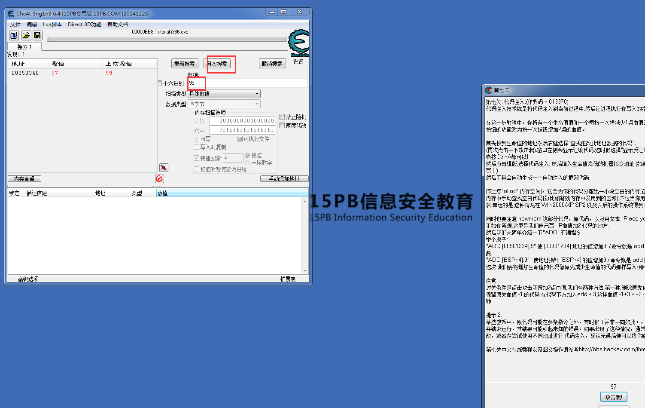Screen dimensions: 645x408
Task: Open the process selector icon
Action: click(x=14, y=35)
